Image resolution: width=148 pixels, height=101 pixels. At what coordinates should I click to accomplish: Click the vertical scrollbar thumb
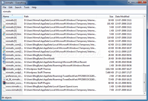pos(144,82)
